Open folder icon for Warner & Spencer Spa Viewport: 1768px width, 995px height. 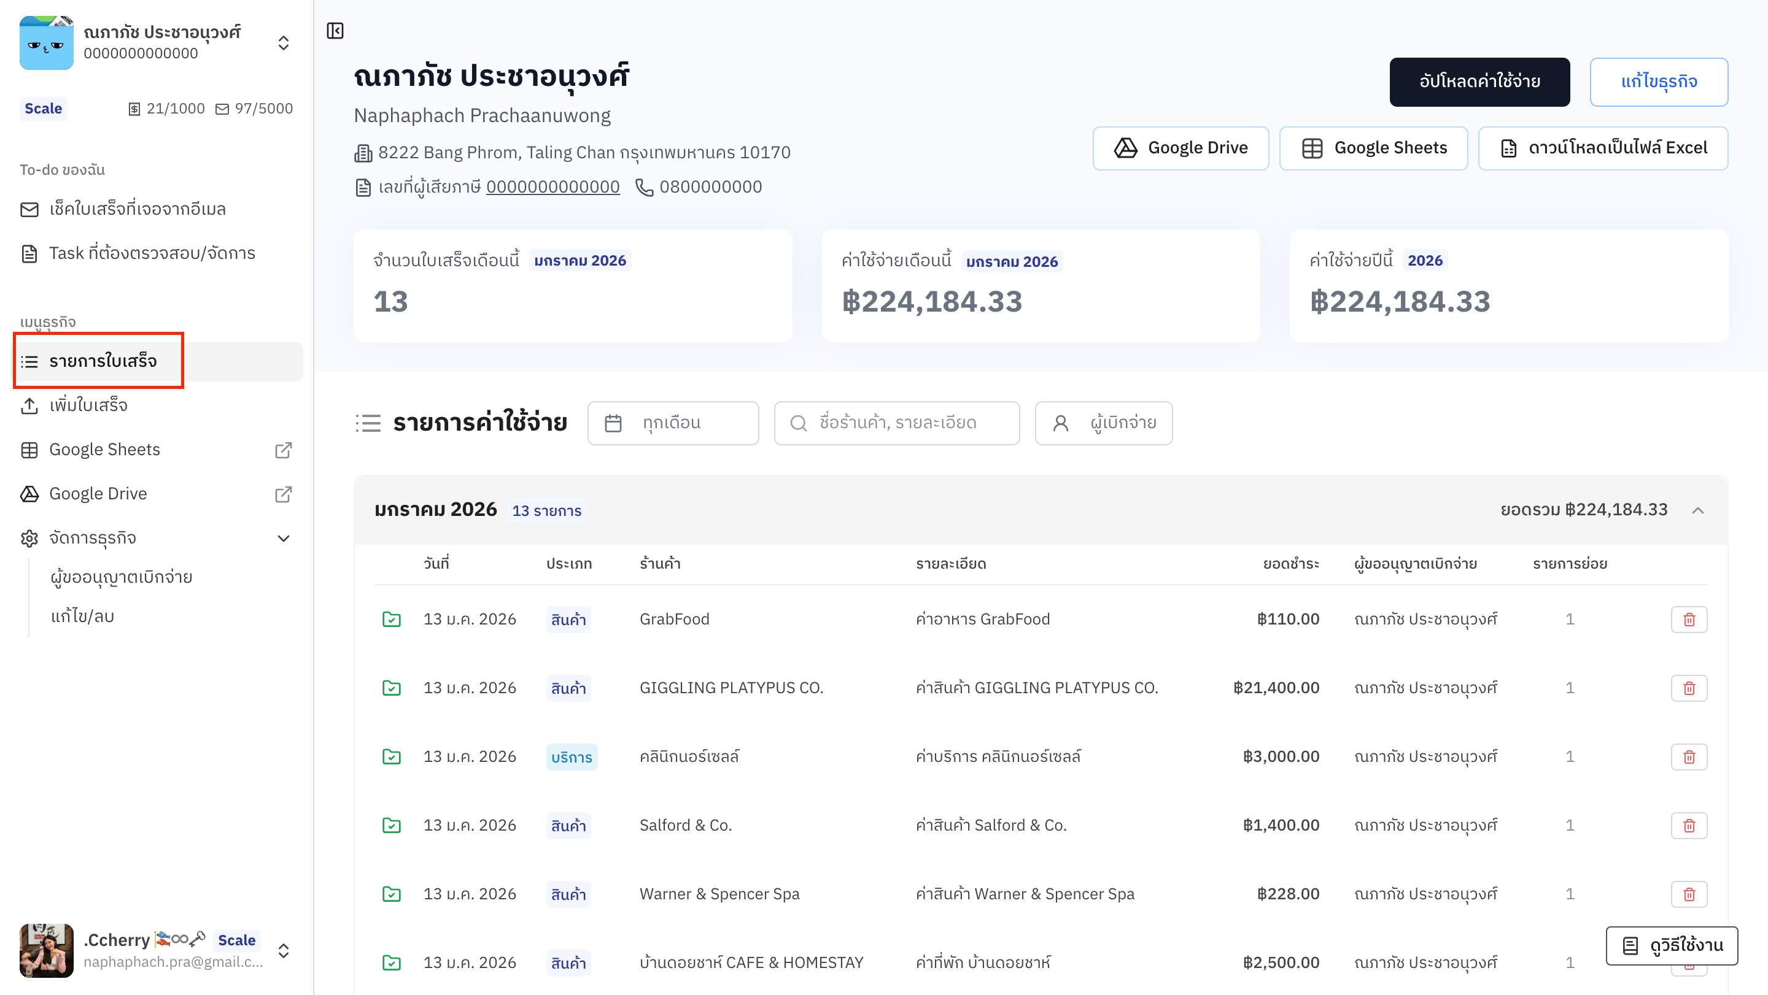[x=391, y=894]
